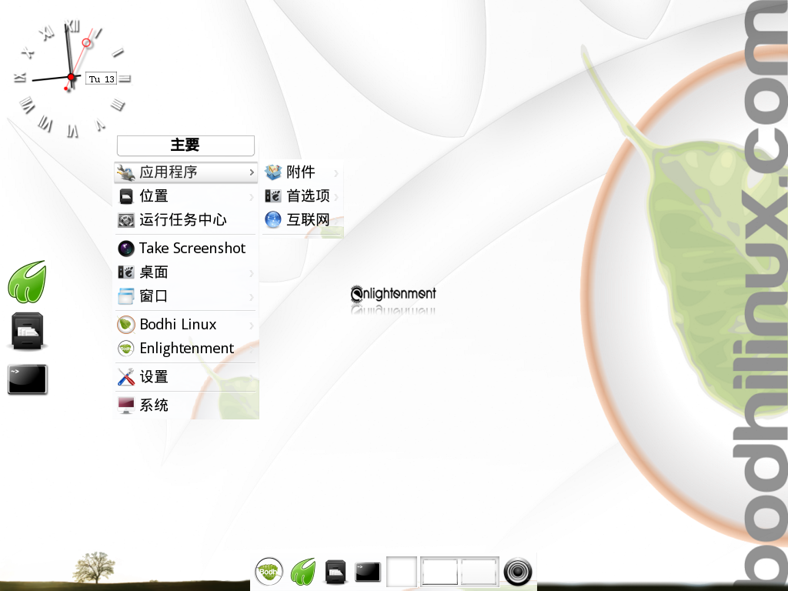Open the Bodhi Linux menu entry
The width and height of the screenshot is (788, 591).
(186, 324)
